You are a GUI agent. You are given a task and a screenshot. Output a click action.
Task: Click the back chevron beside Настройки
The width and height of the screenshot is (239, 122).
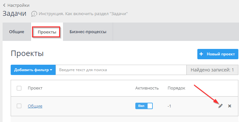click(x=4, y=5)
